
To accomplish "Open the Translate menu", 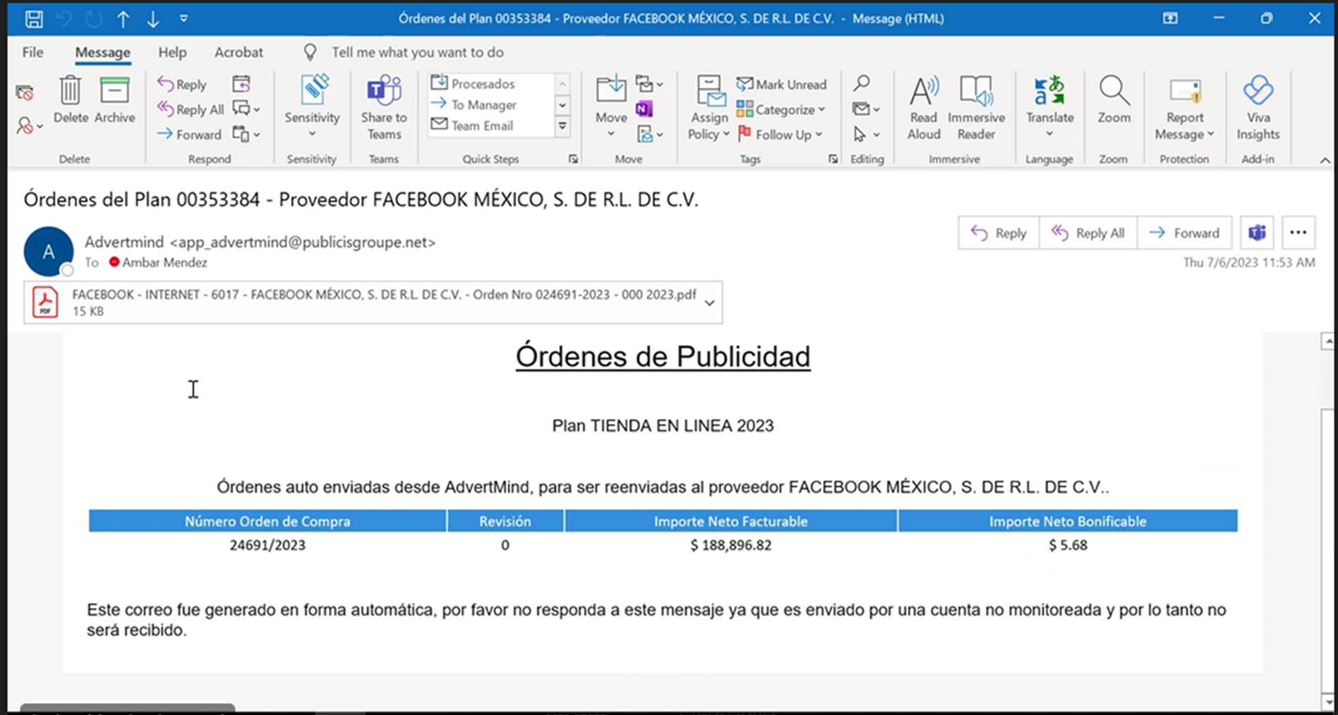I will [1049, 106].
